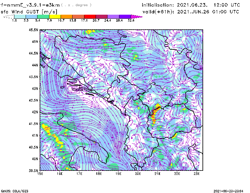Click the "41N" latitude label
The image size is (250, 193).
point(35,136)
